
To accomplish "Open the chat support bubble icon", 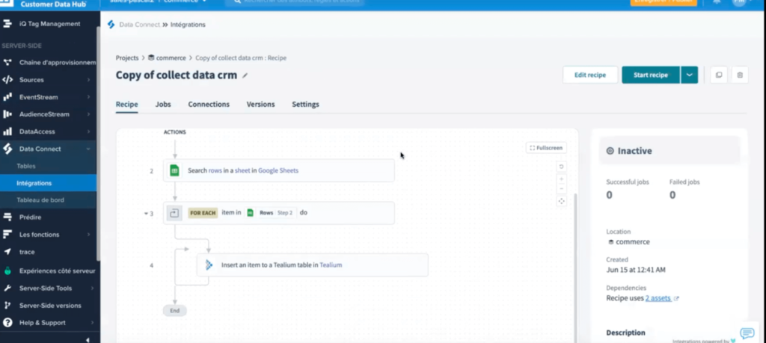I will tap(747, 333).
